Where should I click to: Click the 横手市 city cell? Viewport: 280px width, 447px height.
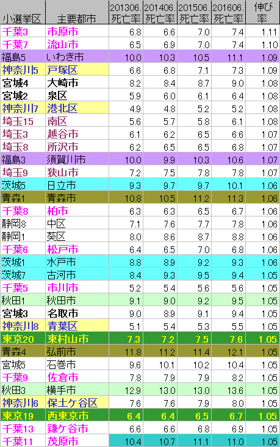[77, 390]
